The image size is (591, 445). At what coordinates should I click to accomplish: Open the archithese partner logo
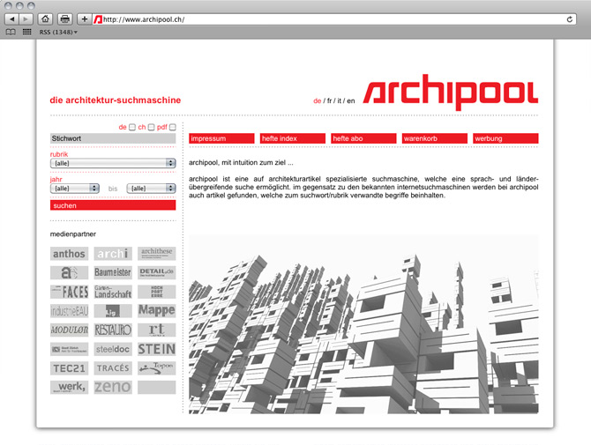pos(156,254)
